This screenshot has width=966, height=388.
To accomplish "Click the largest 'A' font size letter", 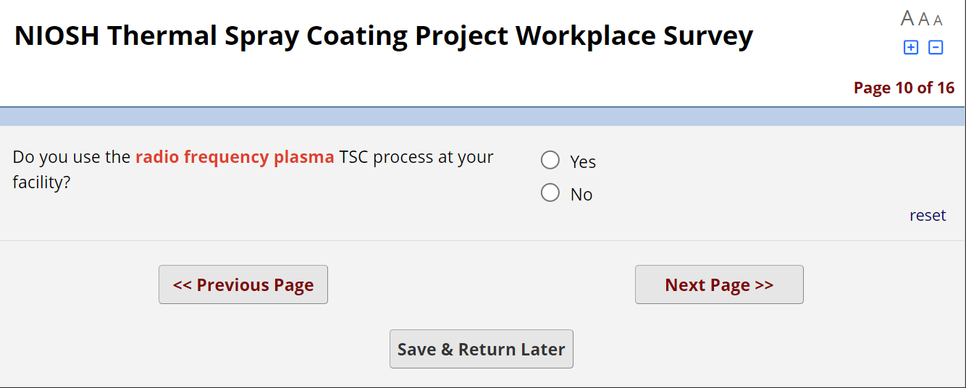I will tap(907, 18).
